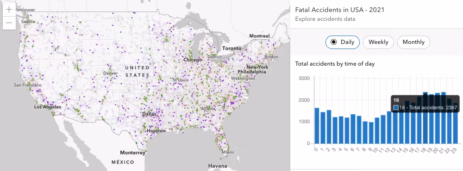The image size is (463, 171).
Task: Click the Denver map label
Action: pyautogui.click(x=111, y=73)
